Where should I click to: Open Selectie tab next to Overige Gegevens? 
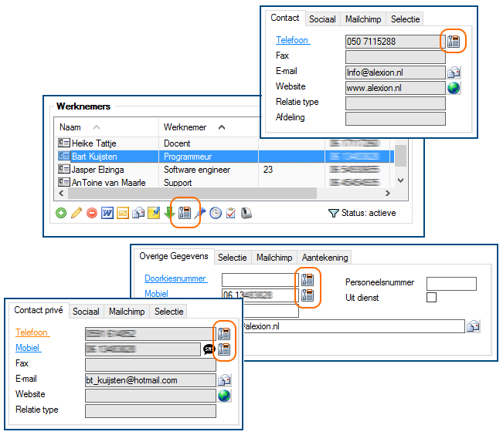(x=233, y=258)
